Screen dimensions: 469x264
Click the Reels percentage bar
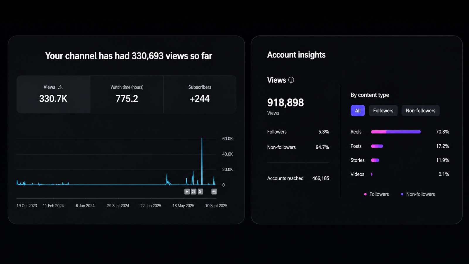pos(396,132)
